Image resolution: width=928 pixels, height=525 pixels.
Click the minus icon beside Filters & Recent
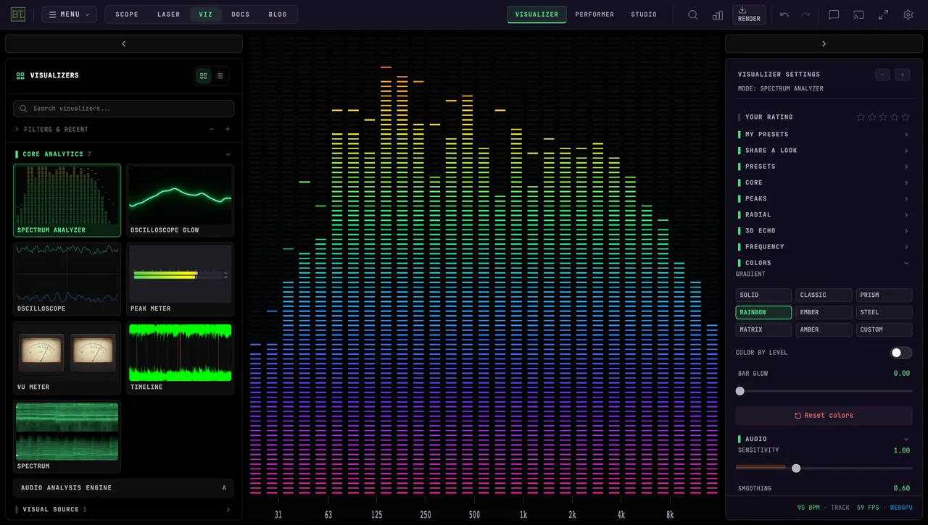point(212,130)
